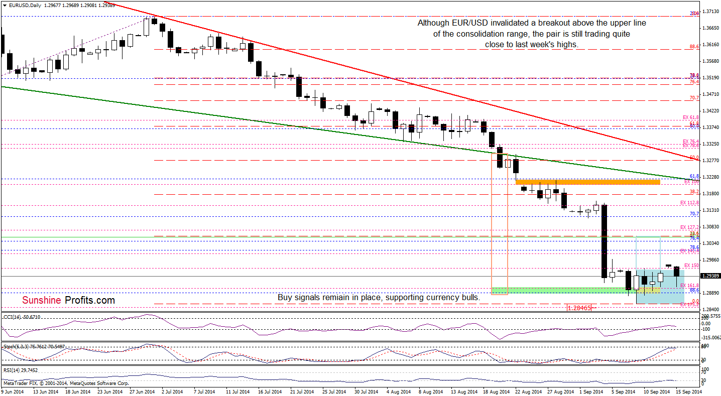This screenshot has width=721, height=396.
Task: Click the small triangle before EURUSD,Daily title
Action: click(4, 5)
